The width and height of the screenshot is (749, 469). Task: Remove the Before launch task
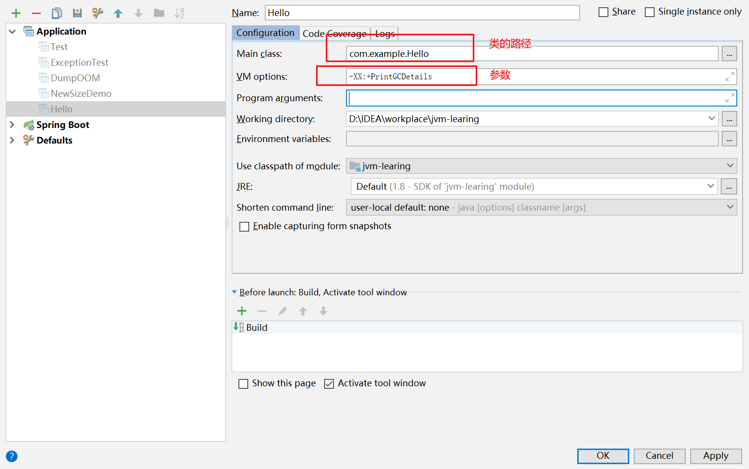click(x=262, y=311)
